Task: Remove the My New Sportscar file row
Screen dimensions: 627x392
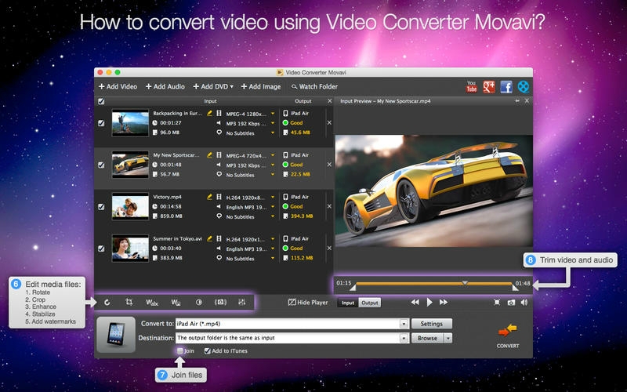Action: point(329,165)
